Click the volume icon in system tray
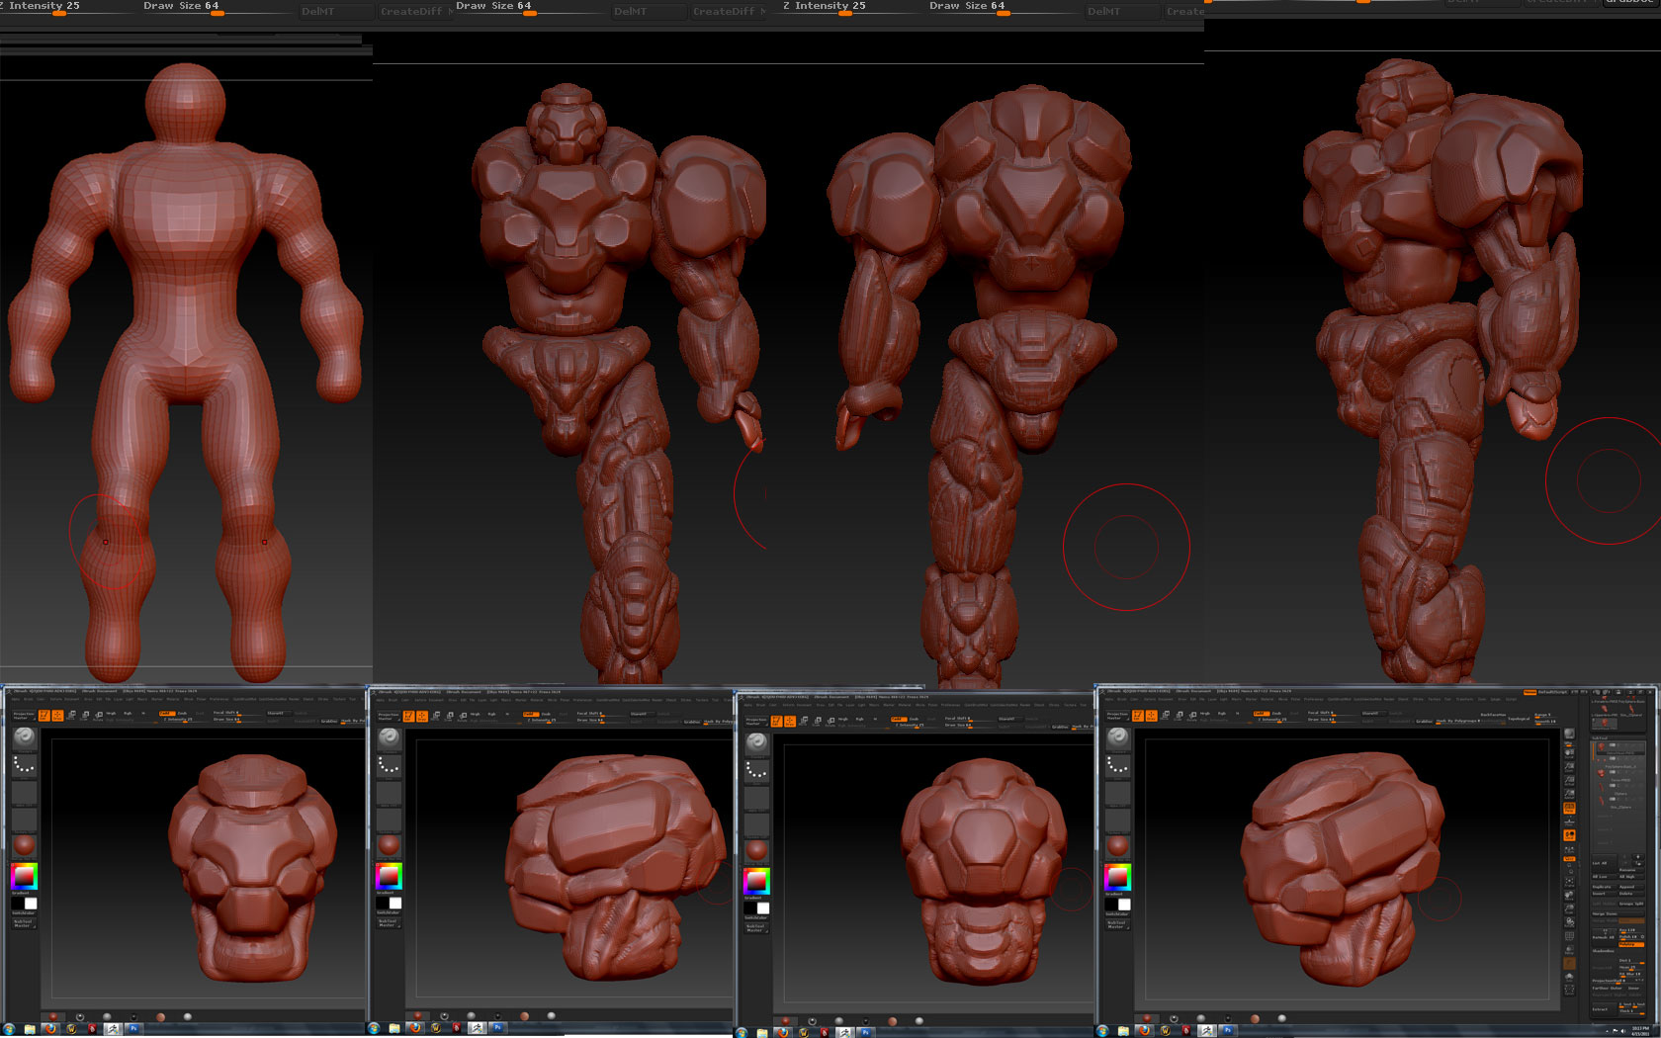The width and height of the screenshot is (1661, 1038). (1623, 1031)
